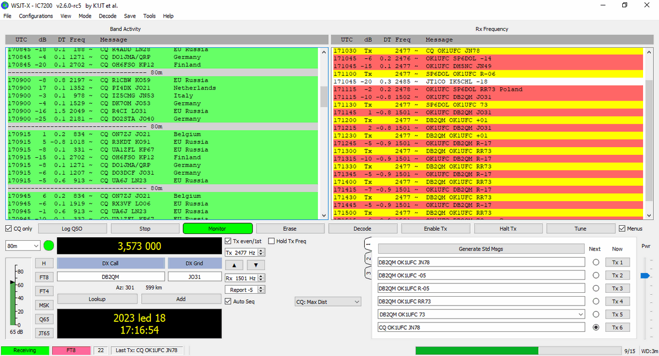Select the Next radio button for Tx 3
Viewport: 659px width, 356px height.
595,288
